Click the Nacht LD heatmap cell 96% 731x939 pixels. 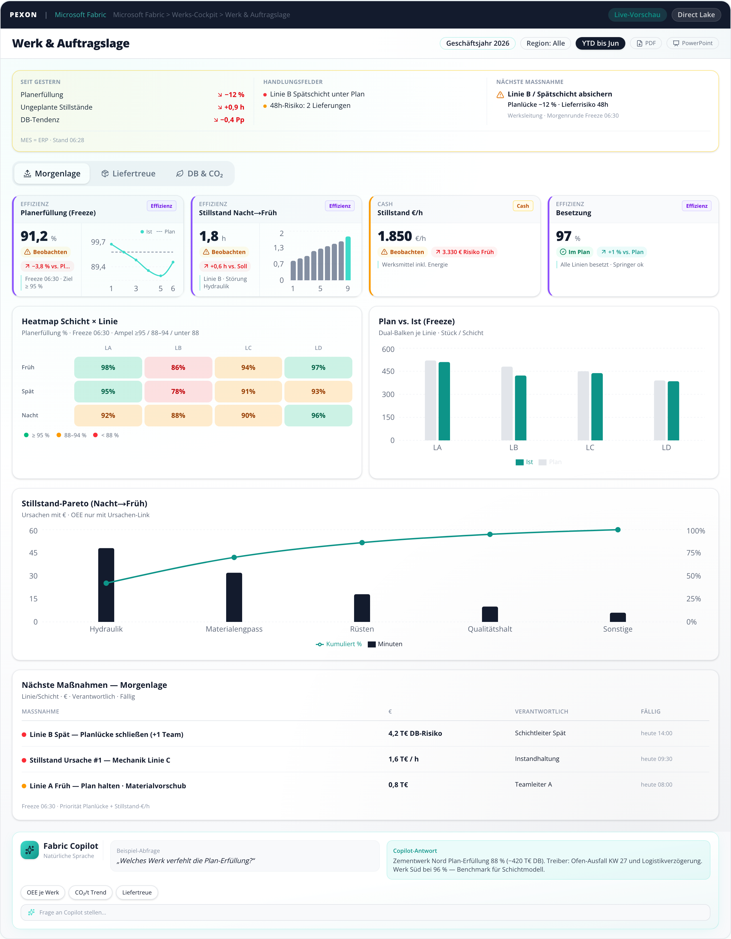click(x=318, y=416)
